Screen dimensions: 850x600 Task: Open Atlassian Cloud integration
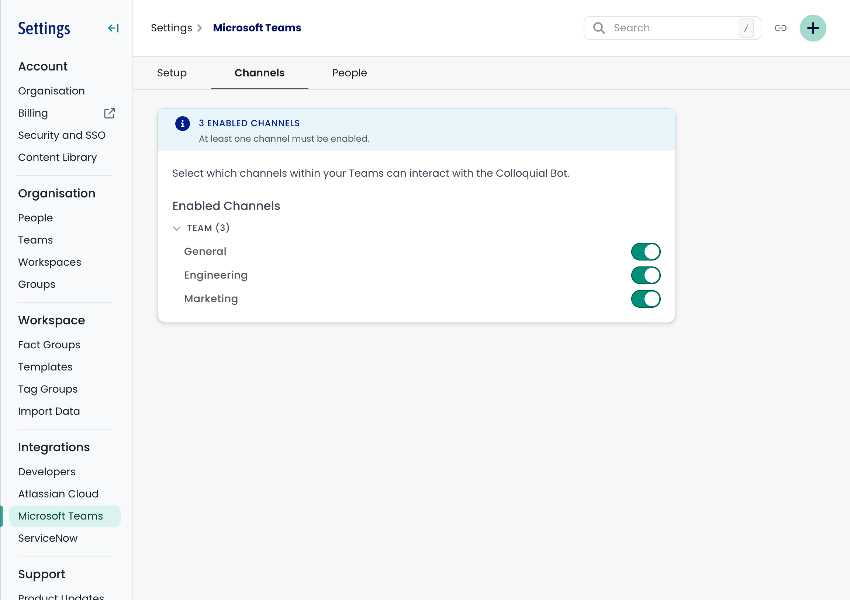(x=58, y=494)
